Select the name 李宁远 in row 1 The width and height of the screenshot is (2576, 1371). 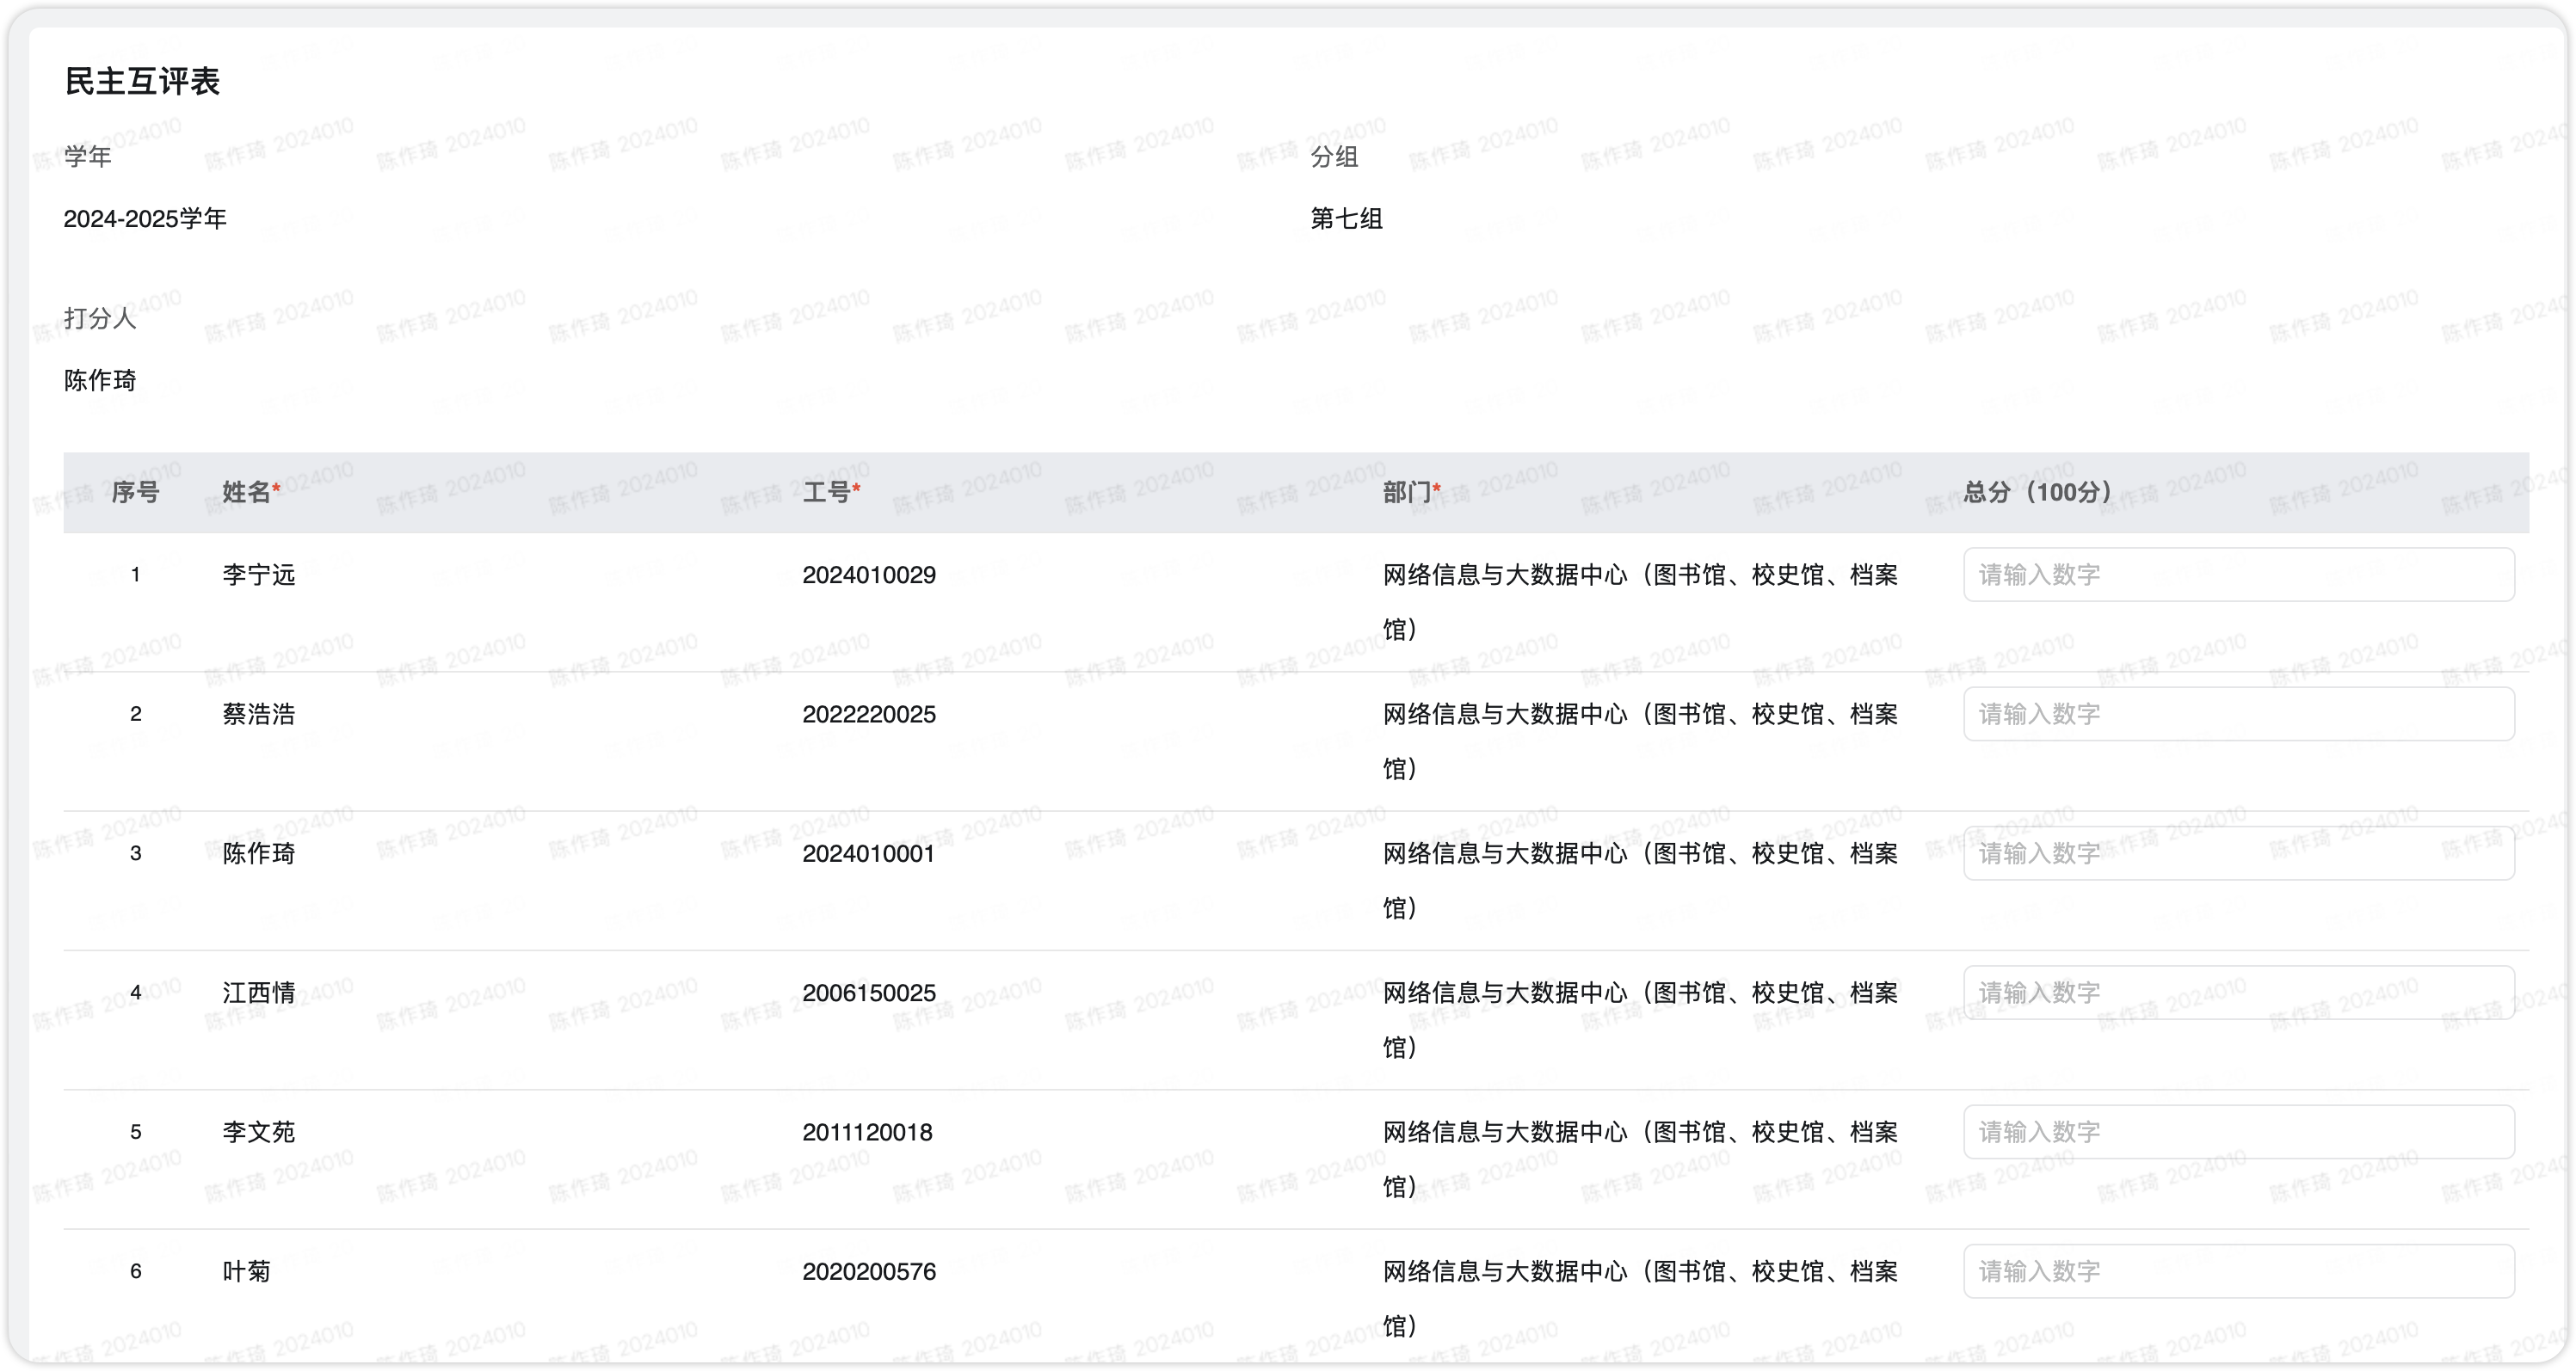tap(259, 575)
